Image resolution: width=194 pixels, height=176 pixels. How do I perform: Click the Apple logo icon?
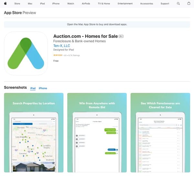click(5, 4)
